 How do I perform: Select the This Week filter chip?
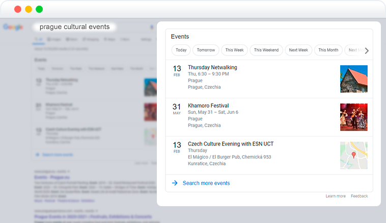[x=234, y=50]
